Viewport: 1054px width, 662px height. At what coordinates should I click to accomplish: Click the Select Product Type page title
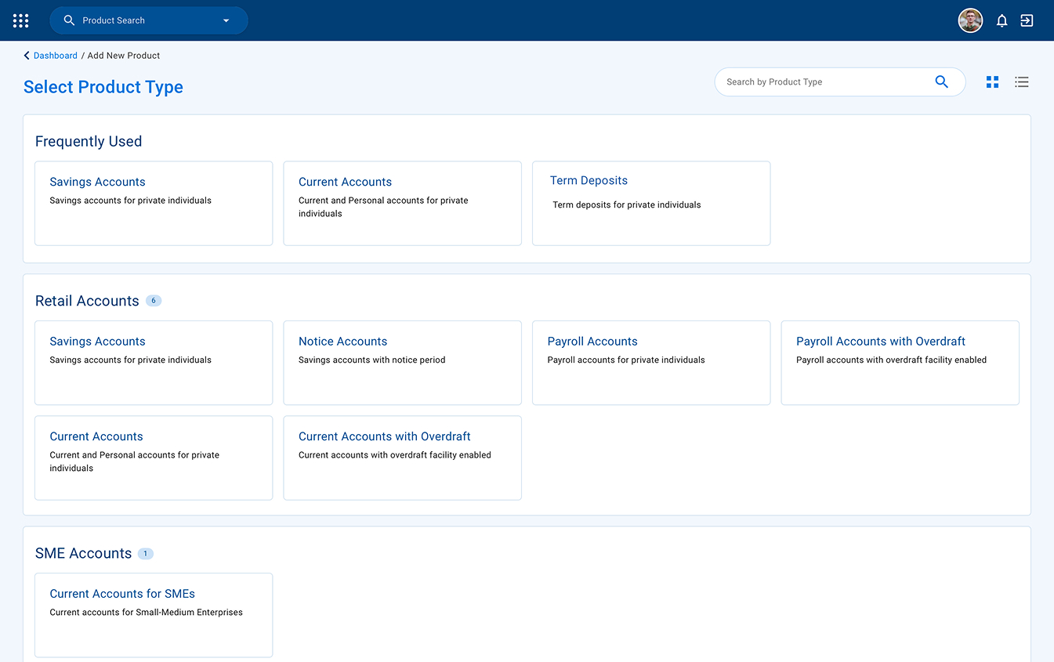coord(103,87)
